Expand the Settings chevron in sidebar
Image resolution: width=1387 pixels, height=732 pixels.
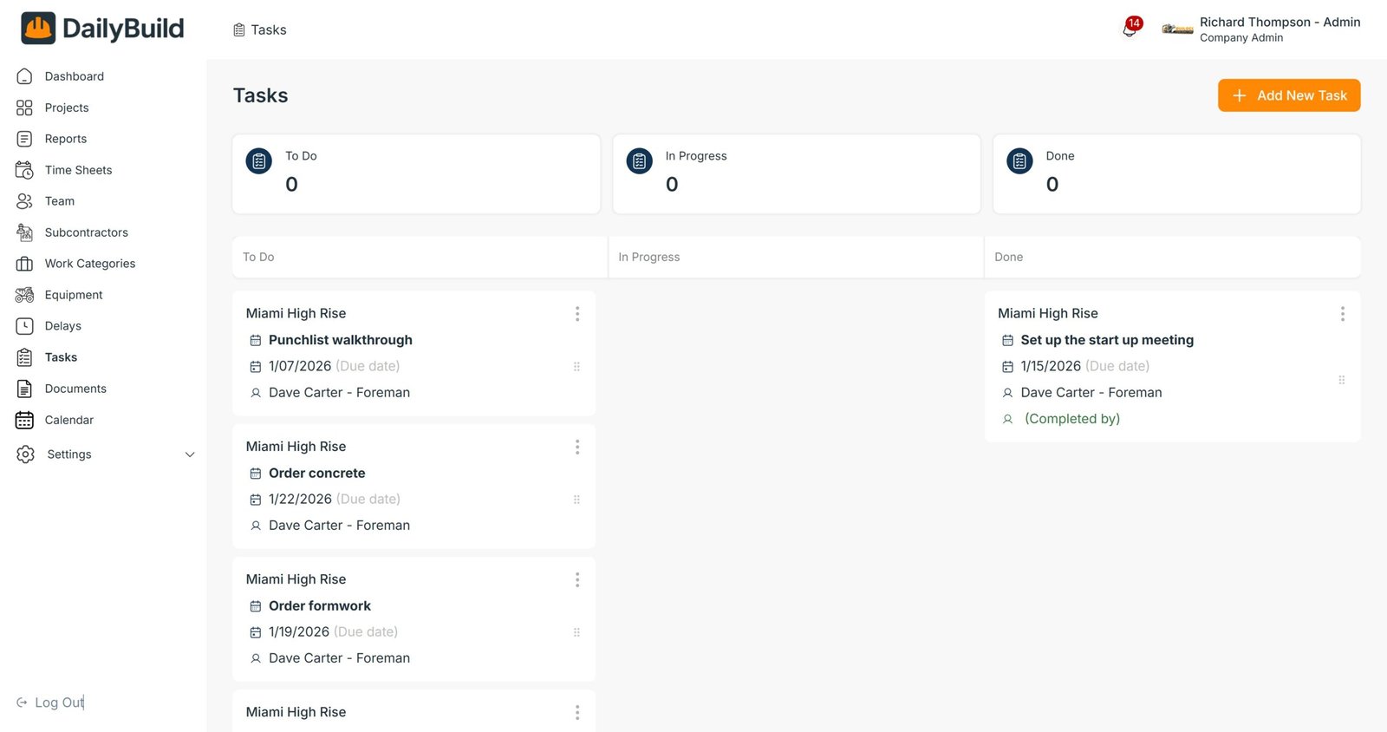pyautogui.click(x=190, y=454)
